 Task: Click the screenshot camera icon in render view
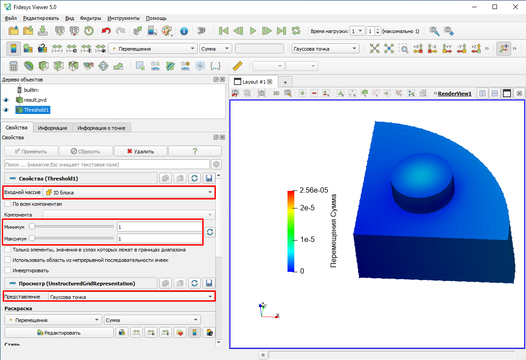click(262, 93)
